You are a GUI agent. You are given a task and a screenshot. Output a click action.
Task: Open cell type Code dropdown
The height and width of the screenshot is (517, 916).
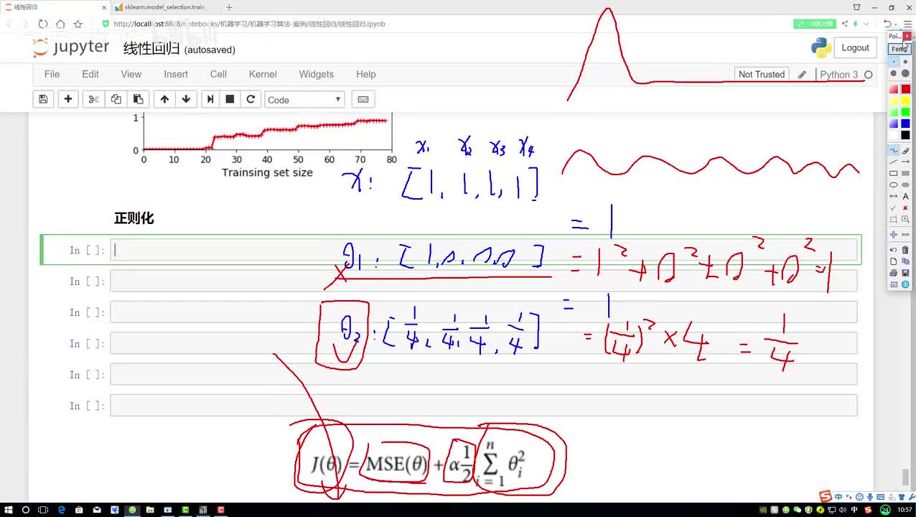coord(304,100)
